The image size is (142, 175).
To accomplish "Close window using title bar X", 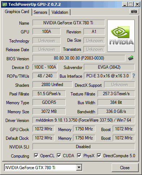I will click(x=137, y=4).
